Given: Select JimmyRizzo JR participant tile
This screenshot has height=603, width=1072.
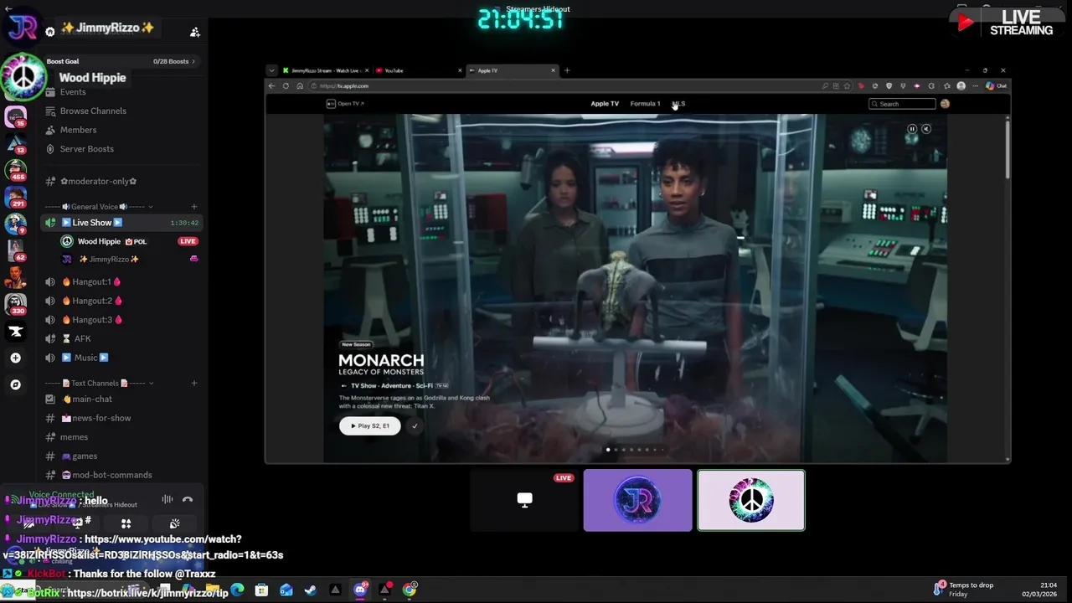Looking at the screenshot, I should [x=637, y=500].
